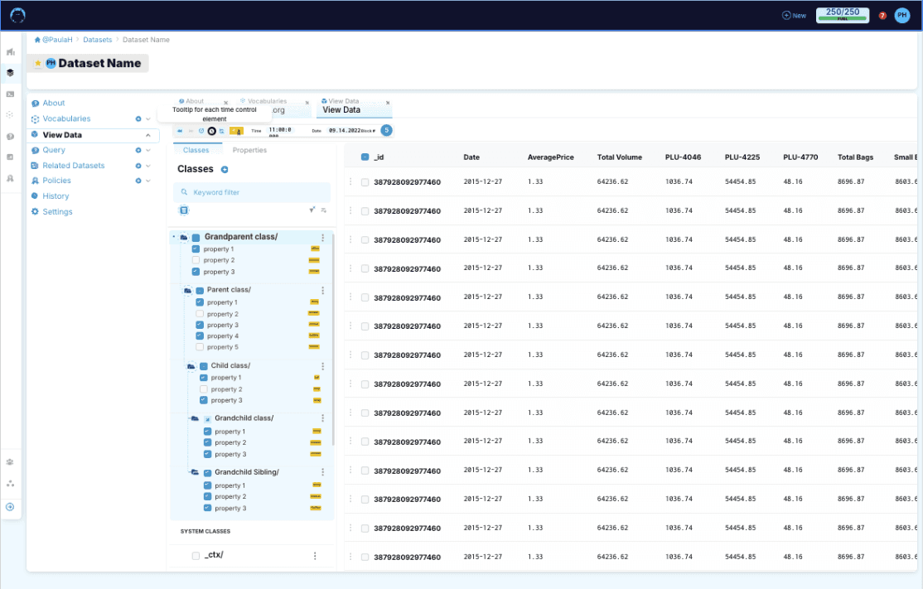This screenshot has width=923, height=589.
Task: Click the Date field 09.14.2022
Action: coord(345,131)
